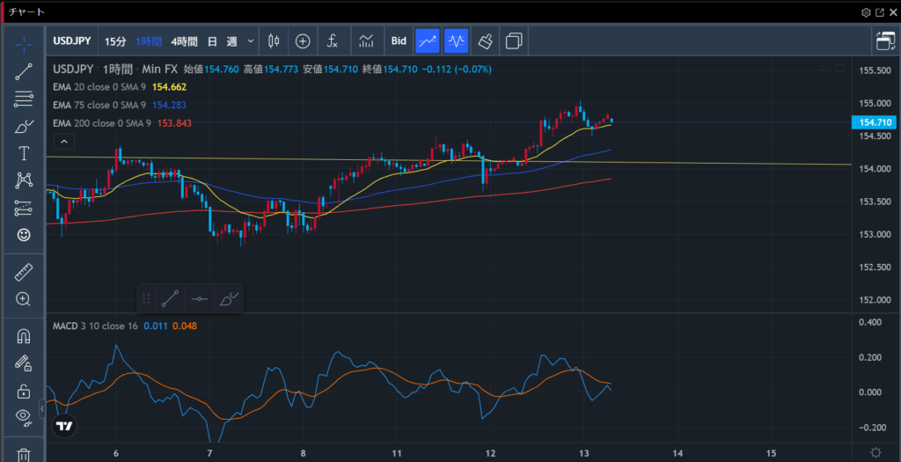Choose the text annotation tool
Screen dimensions: 901x462
[24, 154]
